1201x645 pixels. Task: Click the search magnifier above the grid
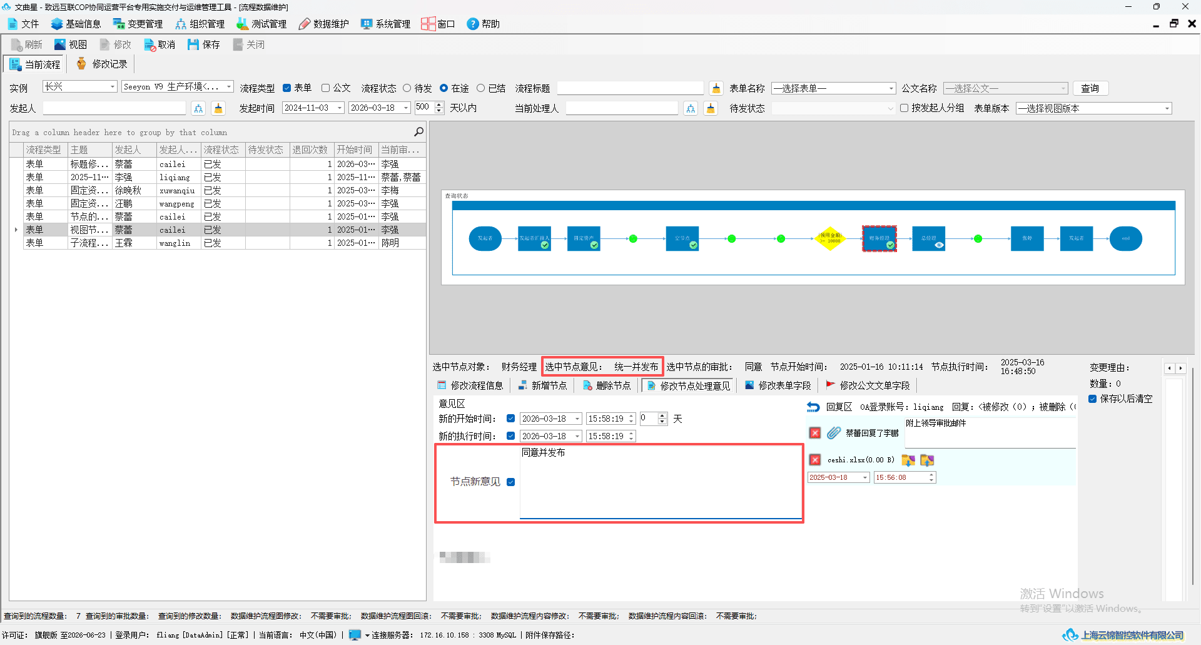[418, 132]
